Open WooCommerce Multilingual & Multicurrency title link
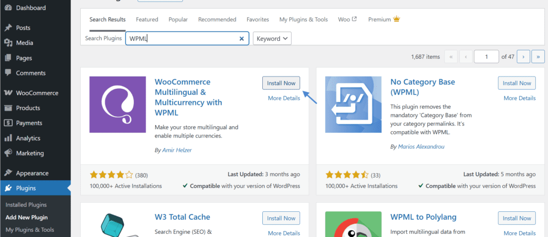 click(188, 97)
